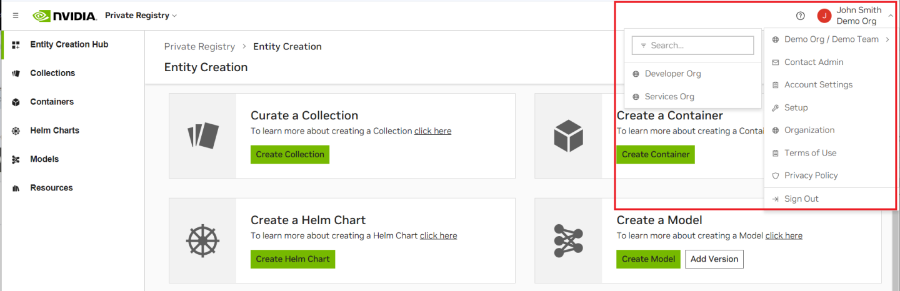Screen dimensions: 900x291
Task: Follow the Helm Chart click here link
Action: click(438, 235)
